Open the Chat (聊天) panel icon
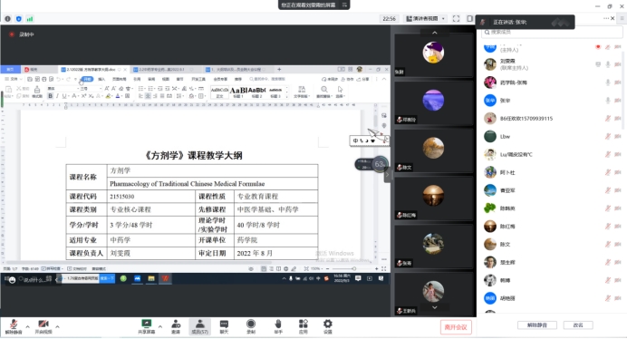This screenshot has width=627, height=339. [x=224, y=326]
